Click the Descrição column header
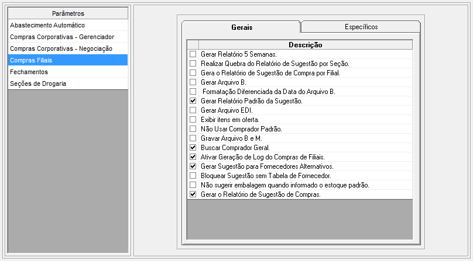 click(305, 45)
